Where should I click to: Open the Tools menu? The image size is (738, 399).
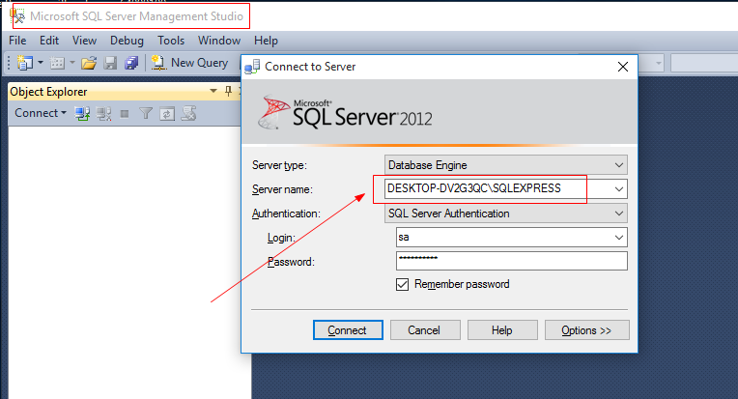tap(171, 41)
